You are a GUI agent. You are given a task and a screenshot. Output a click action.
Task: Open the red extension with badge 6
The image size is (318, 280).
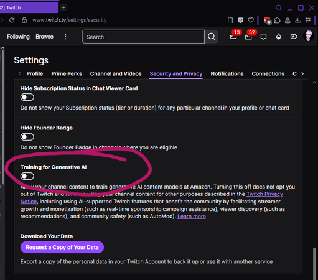tap(267, 21)
